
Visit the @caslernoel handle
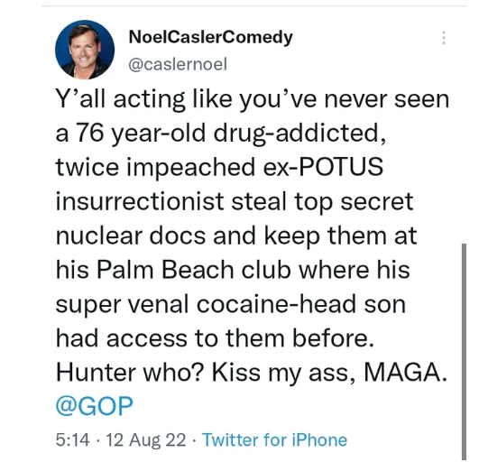tap(178, 64)
